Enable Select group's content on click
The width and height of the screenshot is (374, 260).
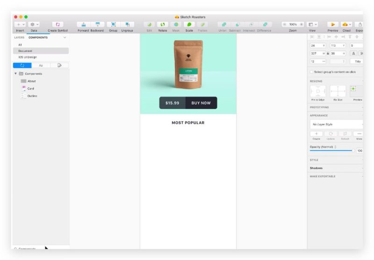[311, 72]
